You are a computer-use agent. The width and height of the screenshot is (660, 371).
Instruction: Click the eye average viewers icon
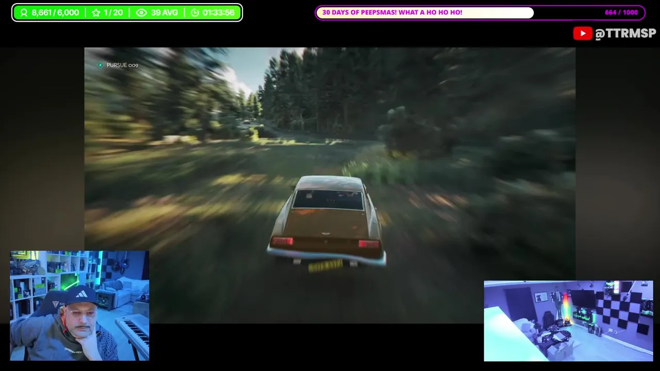(x=141, y=13)
